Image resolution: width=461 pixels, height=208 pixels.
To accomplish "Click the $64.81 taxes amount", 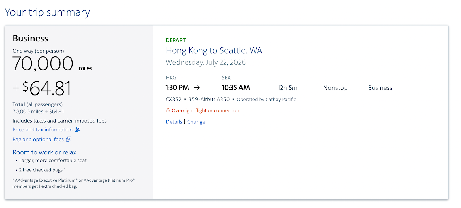I will [x=47, y=88].
